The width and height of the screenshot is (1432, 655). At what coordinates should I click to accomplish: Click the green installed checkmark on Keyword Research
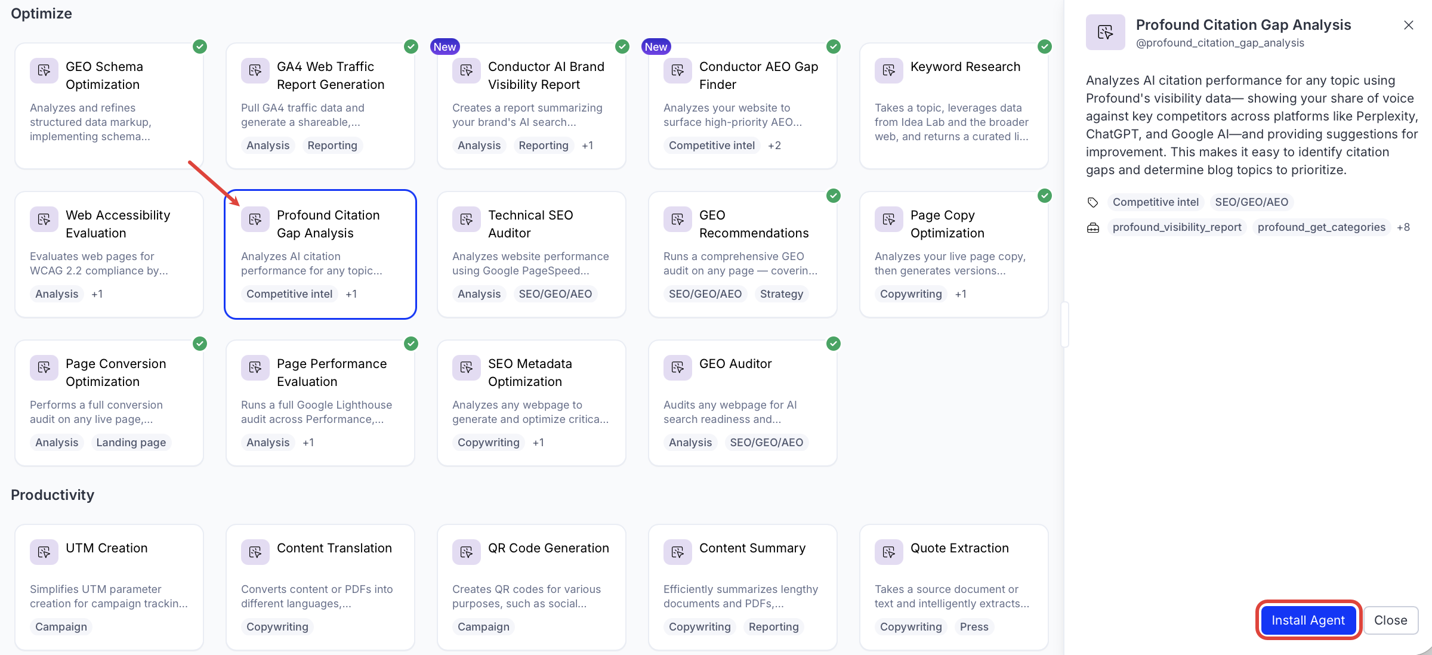1045,47
